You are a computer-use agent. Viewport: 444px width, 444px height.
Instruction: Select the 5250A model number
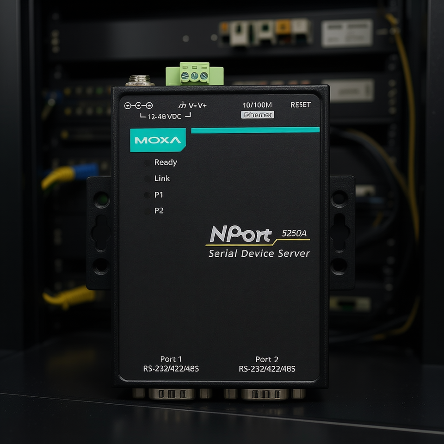click(294, 233)
